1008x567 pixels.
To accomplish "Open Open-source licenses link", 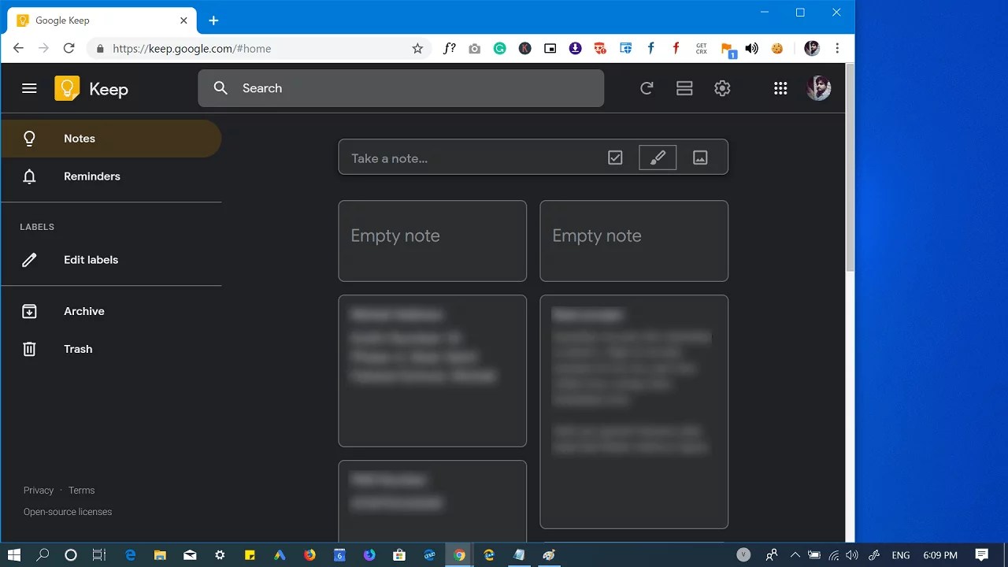I will (68, 512).
